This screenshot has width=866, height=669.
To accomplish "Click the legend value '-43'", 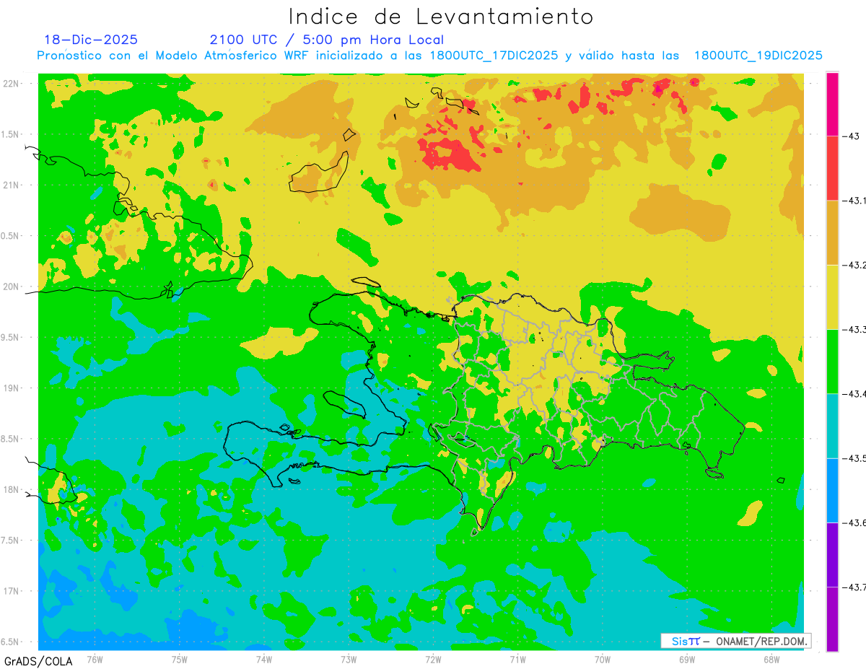I will pyautogui.click(x=852, y=136).
